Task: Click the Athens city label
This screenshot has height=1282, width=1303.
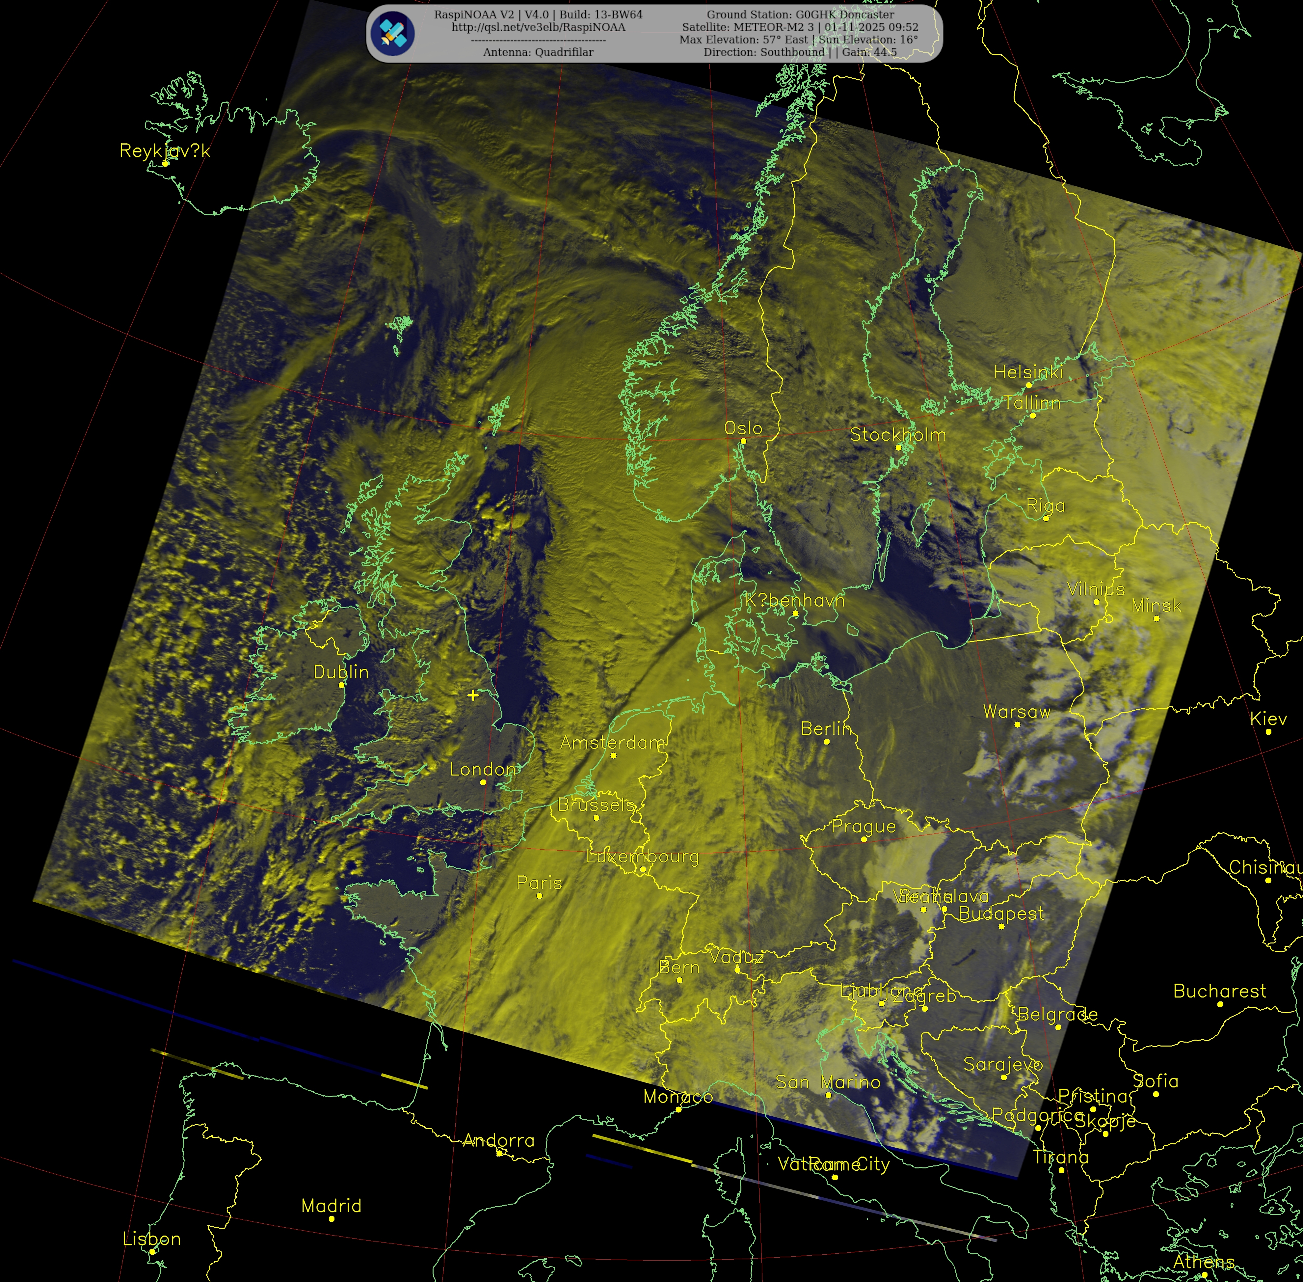Action: [x=1203, y=1261]
